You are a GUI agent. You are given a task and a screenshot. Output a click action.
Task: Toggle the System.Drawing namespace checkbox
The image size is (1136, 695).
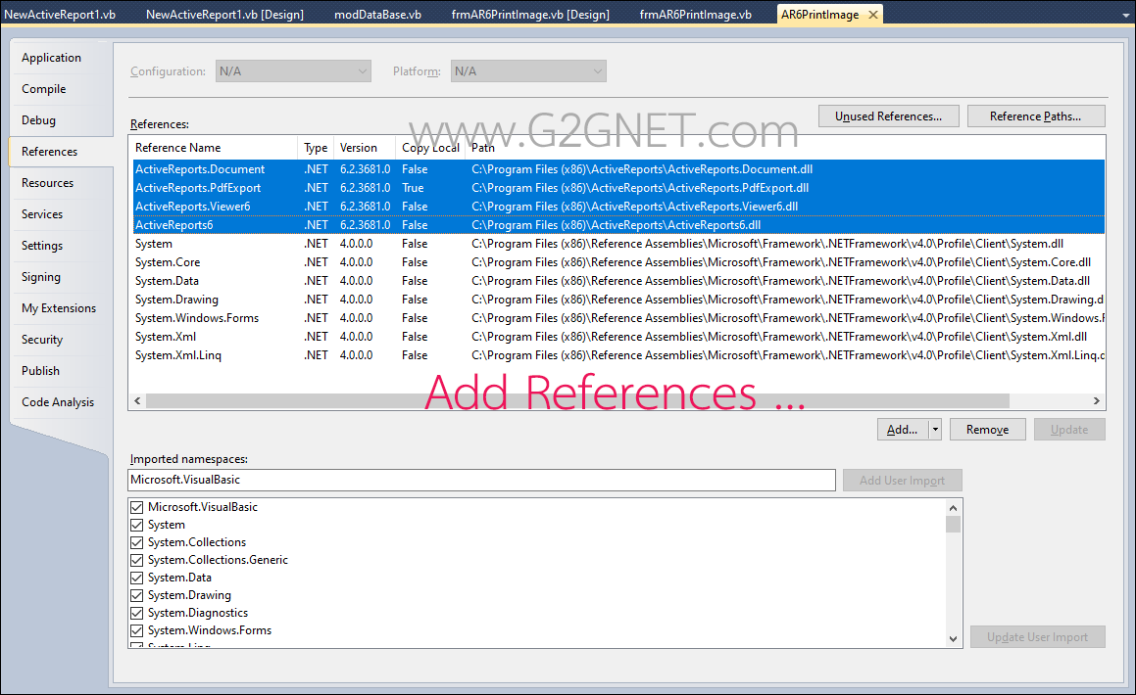[x=137, y=595]
